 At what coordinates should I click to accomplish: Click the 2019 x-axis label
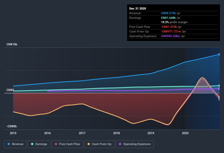[151, 133]
